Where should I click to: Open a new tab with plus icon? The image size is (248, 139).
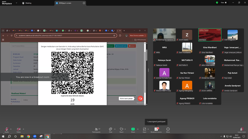coord(124,31)
